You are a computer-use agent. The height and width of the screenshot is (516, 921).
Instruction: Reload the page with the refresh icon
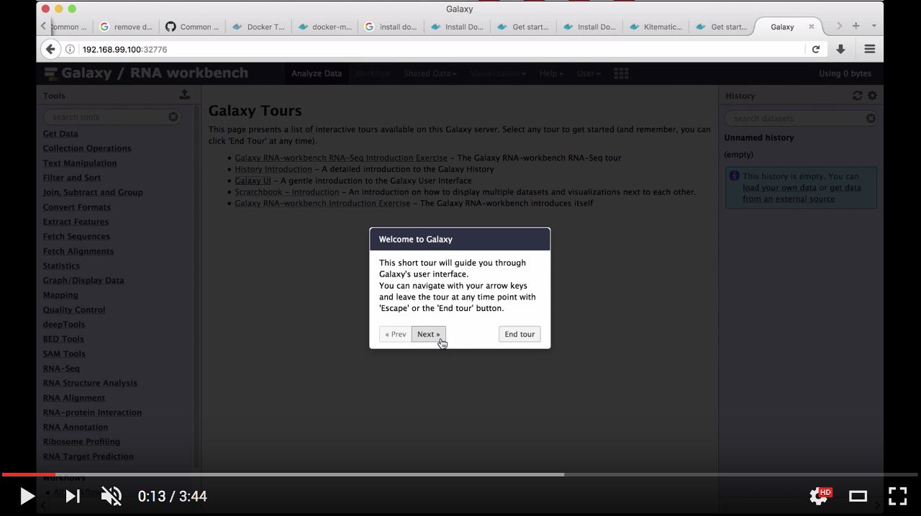click(816, 49)
